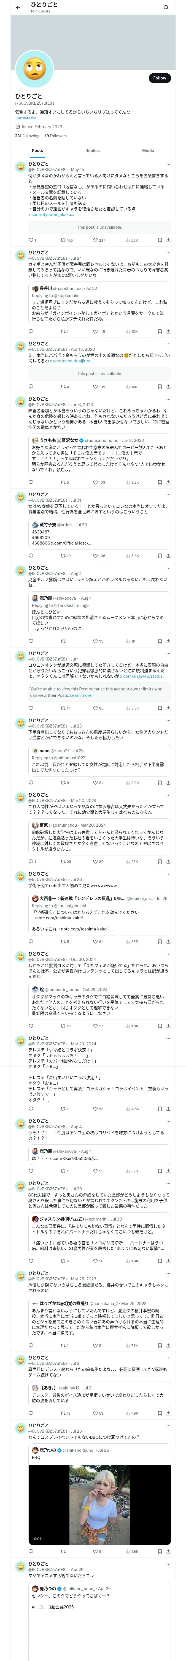Viewport: 186px width, 1661px height.
Task: Share the May 15 post
Action: [x=169, y=240]
